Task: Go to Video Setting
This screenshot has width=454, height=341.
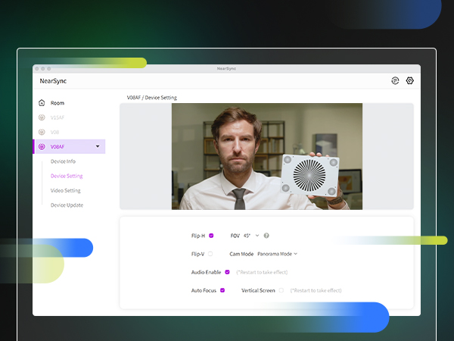Action: point(65,190)
